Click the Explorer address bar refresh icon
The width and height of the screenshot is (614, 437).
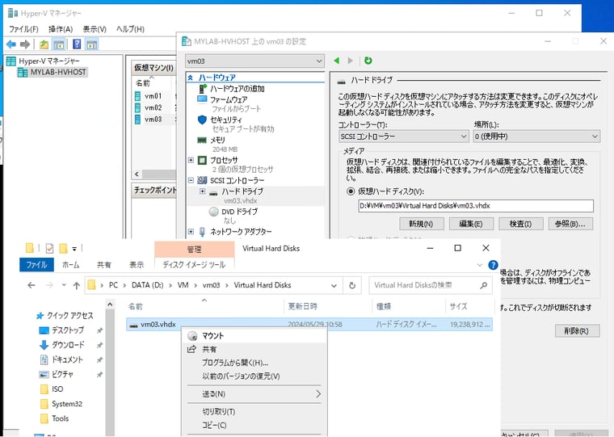352,285
